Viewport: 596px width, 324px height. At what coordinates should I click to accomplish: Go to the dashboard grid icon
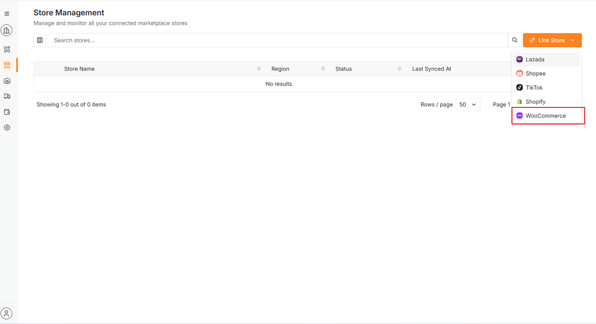7,50
